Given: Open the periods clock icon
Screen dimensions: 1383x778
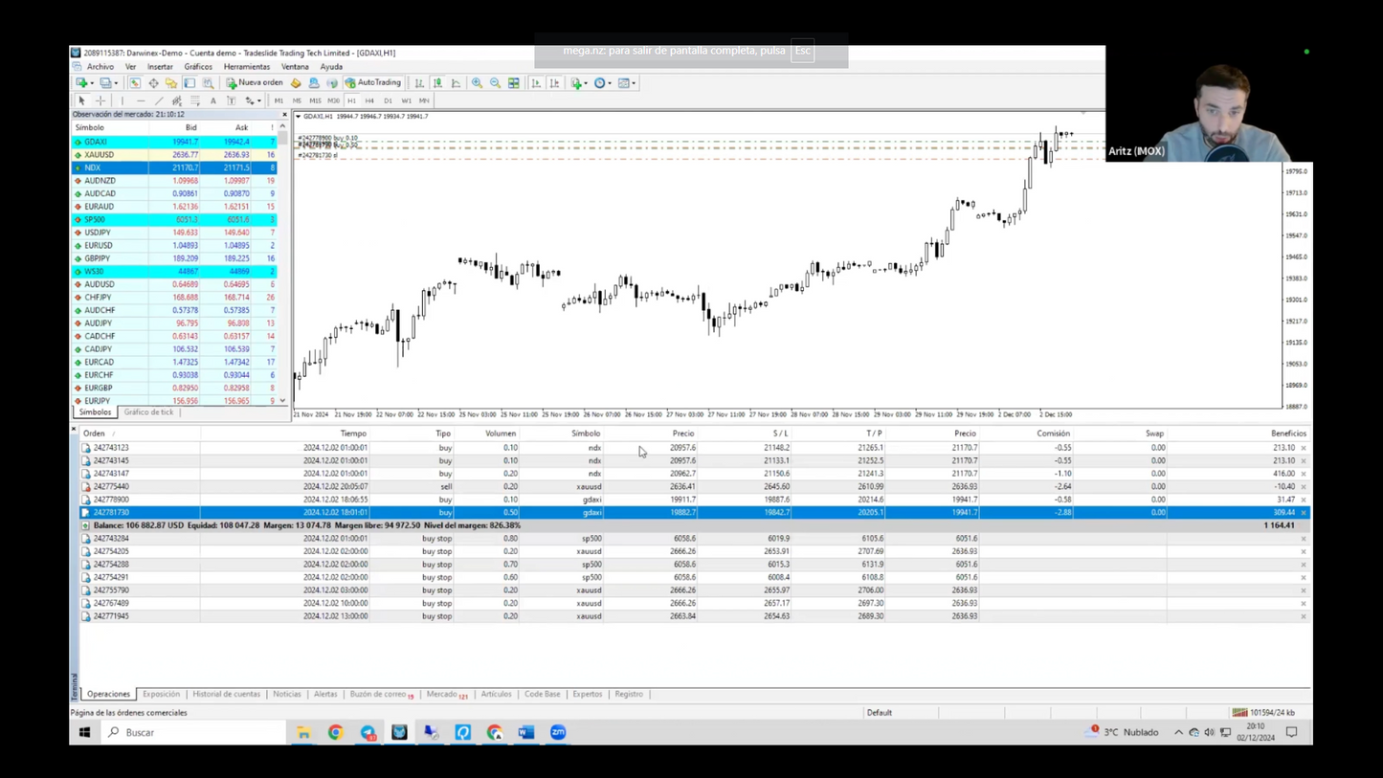Looking at the screenshot, I should tap(600, 83).
